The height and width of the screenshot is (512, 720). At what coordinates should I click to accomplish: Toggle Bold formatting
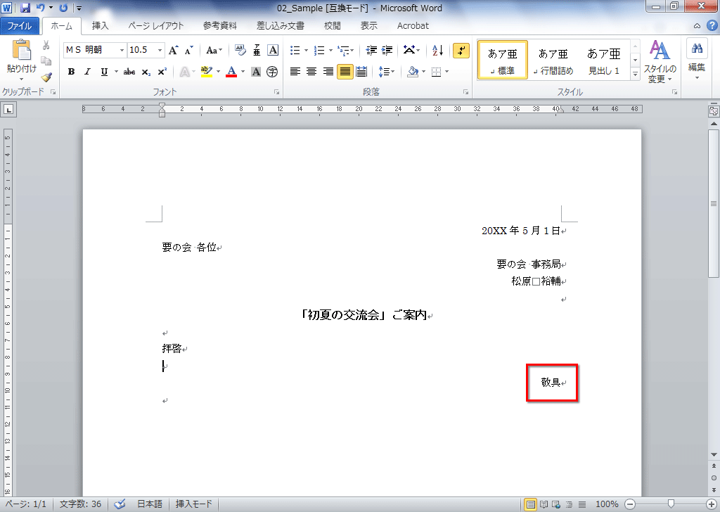(x=71, y=72)
